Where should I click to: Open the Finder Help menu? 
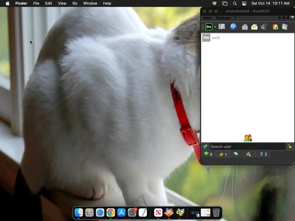107,3
